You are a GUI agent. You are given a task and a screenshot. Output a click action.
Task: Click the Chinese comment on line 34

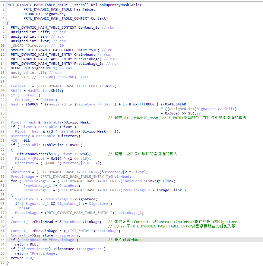[x=142, y=154]
